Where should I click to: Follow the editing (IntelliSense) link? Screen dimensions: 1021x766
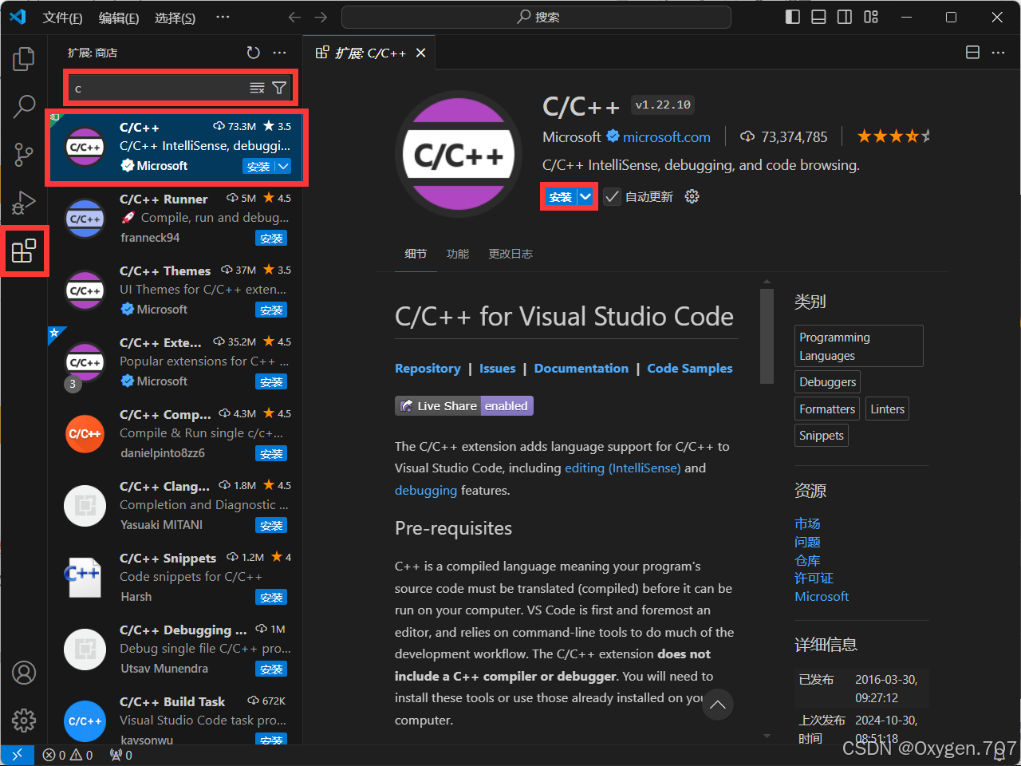point(623,468)
